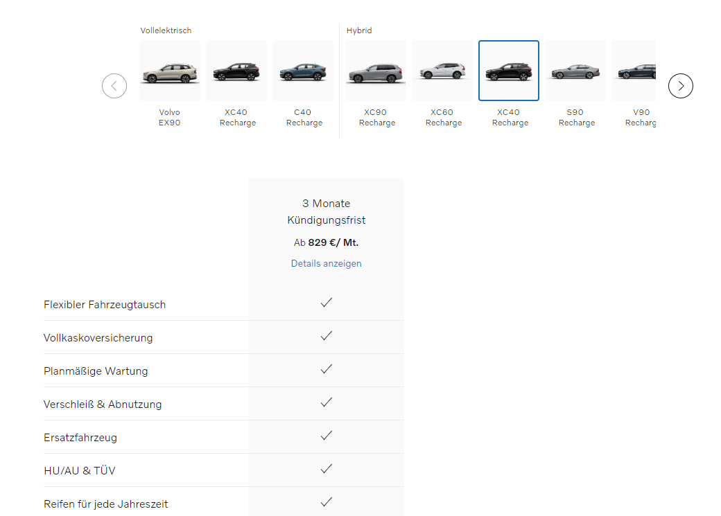
Task: Click the previous arrow in the car carousel
Action: (x=114, y=86)
